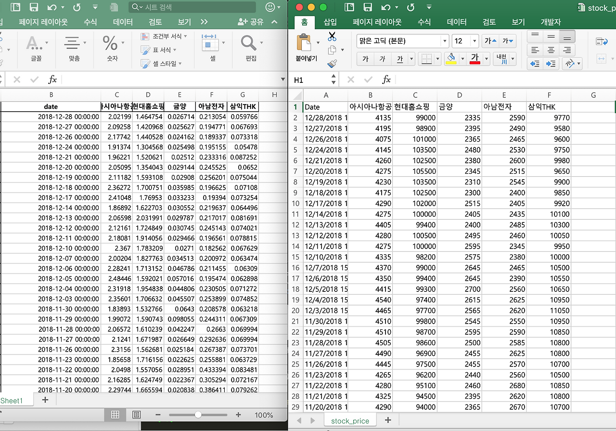Image resolution: width=616 pixels, height=431 pixels.
Task: Click the 시트 검색 search field
Action: (192, 7)
